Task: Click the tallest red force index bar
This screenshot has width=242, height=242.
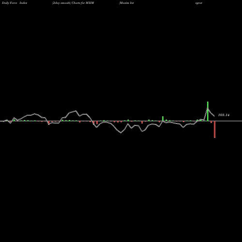Action: [214, 129]
